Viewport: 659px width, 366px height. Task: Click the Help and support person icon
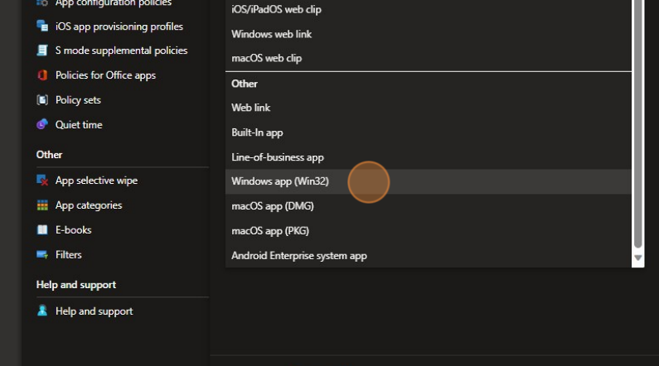point(42,311)
